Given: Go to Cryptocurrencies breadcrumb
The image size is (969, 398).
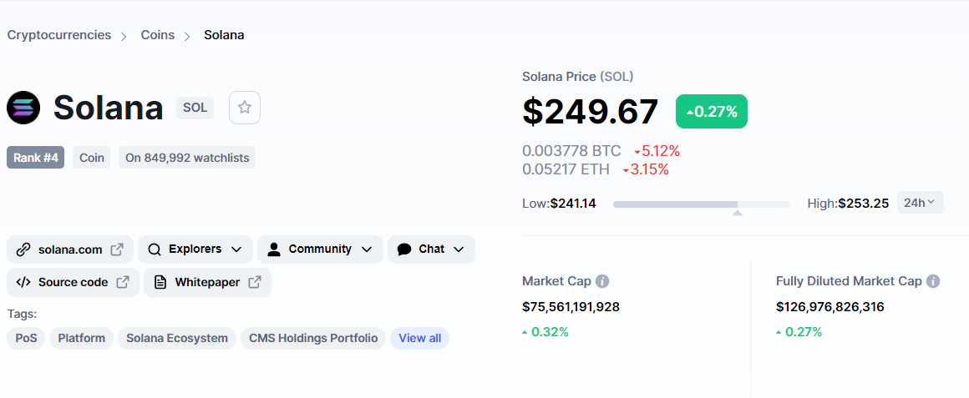Looking at the screenshot, I should pos(59,34).
